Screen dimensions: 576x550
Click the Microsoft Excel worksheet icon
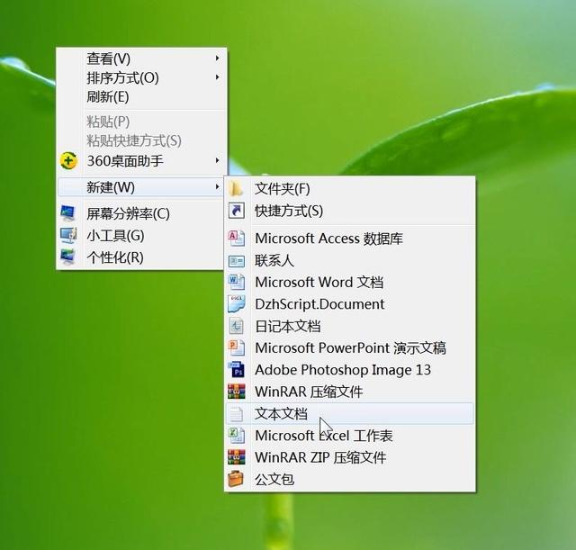236,436
